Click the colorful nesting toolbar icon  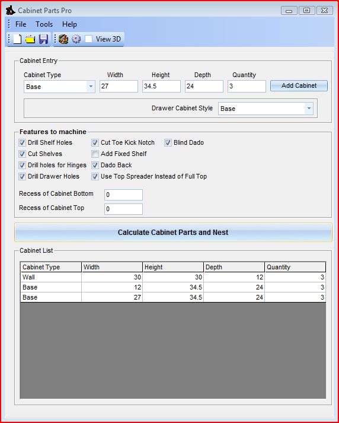pos(63,39)
